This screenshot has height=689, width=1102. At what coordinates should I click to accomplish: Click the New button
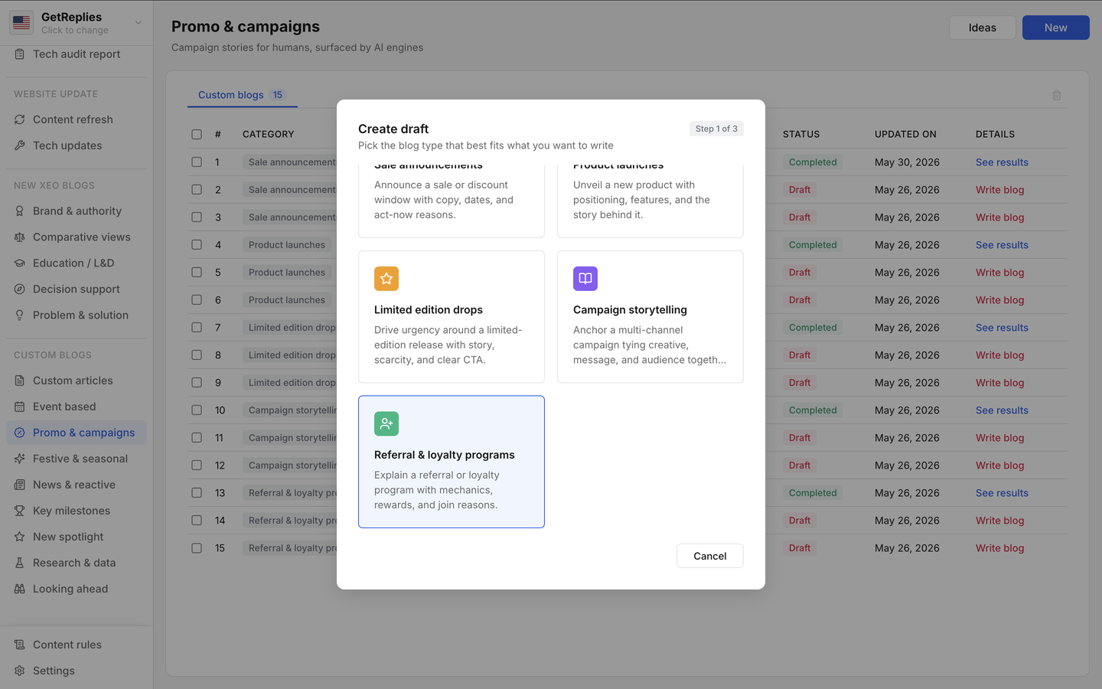pos(1056,28)
